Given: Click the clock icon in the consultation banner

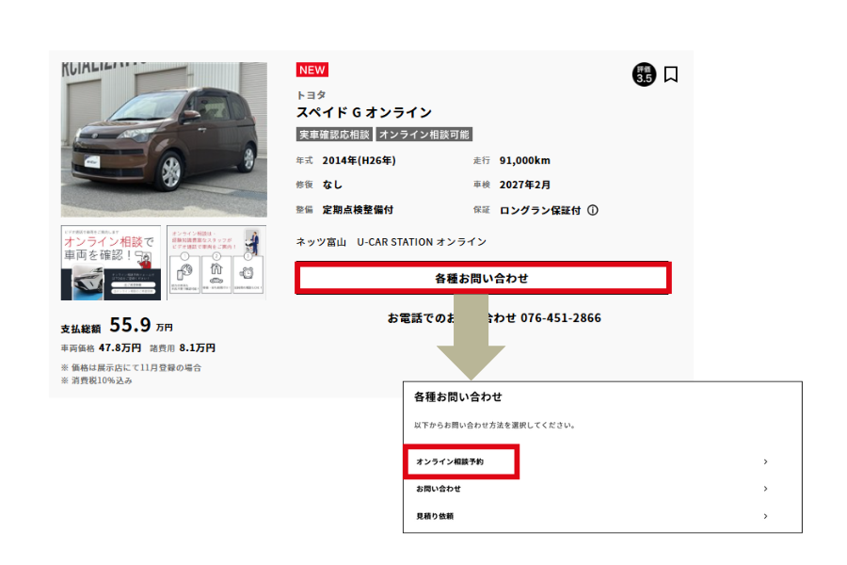Looking at the screenshot, I should 248,272.
